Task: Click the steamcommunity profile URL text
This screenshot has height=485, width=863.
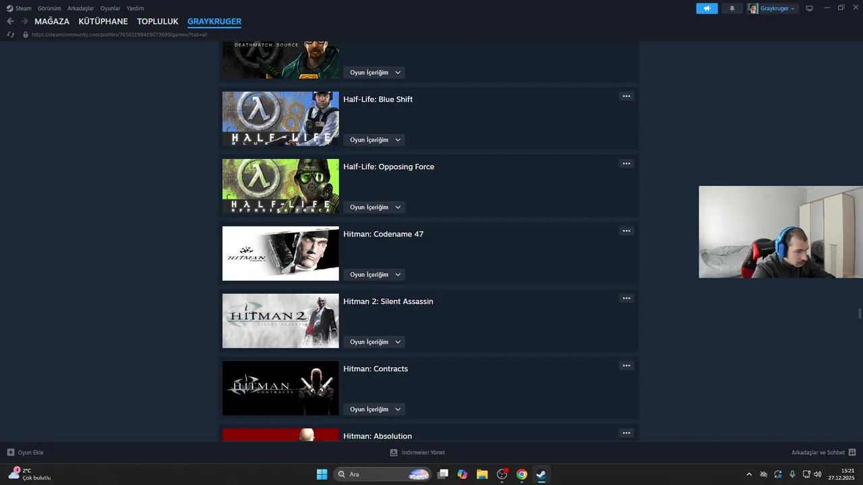Action: [x=119, y=34]
